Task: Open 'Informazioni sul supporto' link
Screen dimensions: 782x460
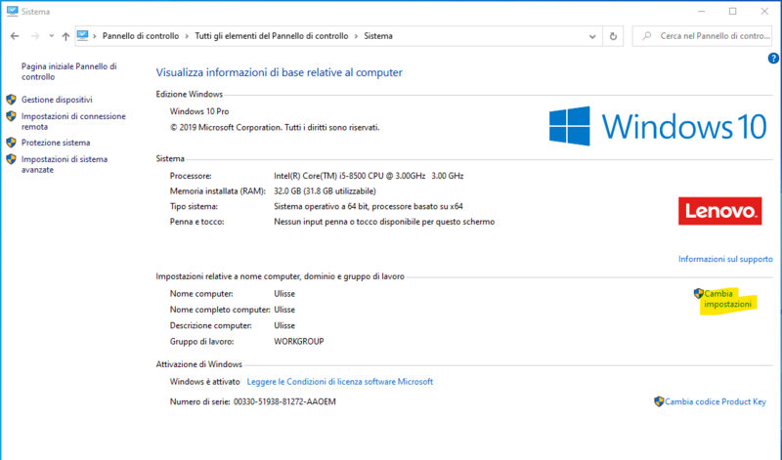Action: point(725,259)
